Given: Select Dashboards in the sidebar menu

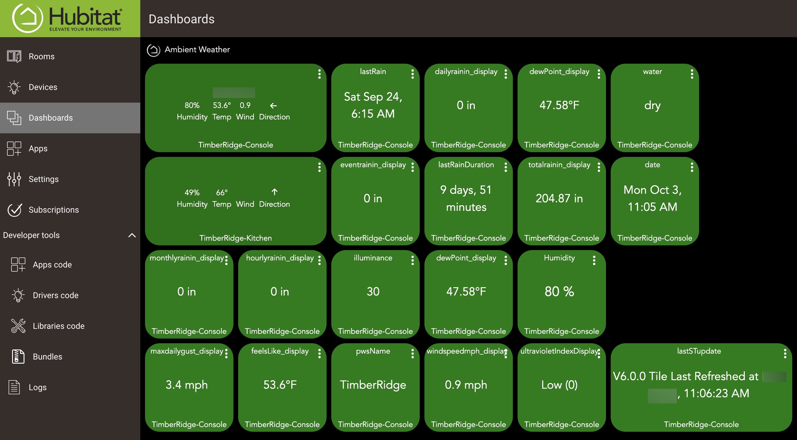Looking at the screenshot, I should pos(51,118).
